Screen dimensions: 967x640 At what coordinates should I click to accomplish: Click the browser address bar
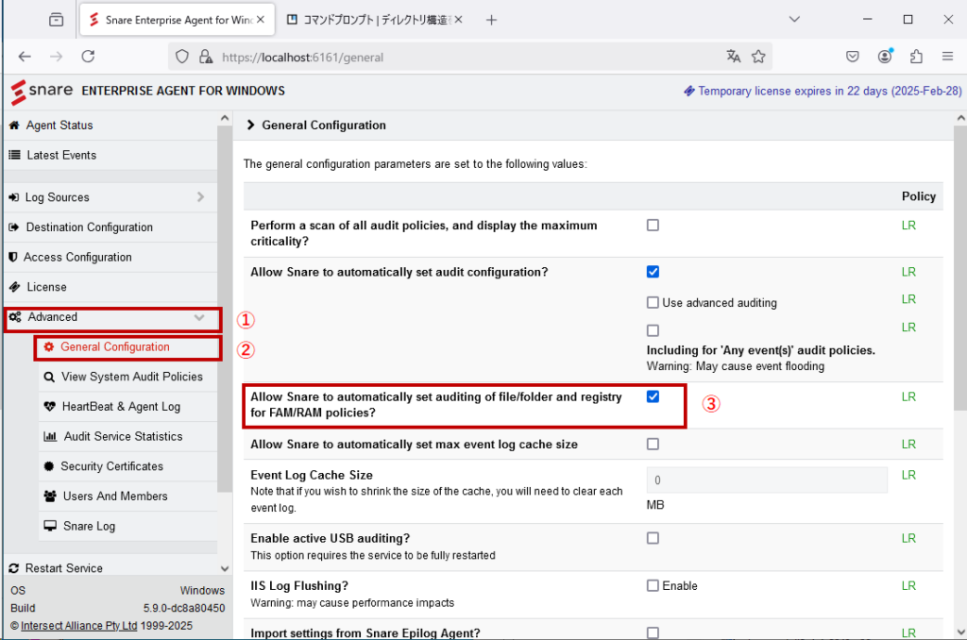tap(470, 58)
